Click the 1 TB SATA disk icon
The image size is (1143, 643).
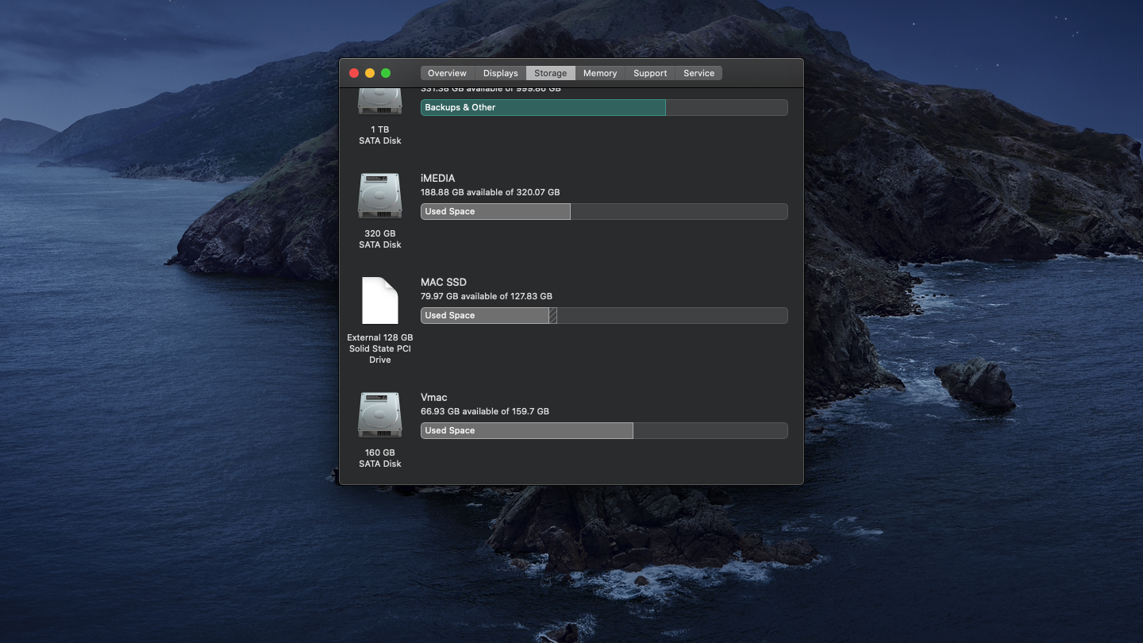click(x=379, y=102)
